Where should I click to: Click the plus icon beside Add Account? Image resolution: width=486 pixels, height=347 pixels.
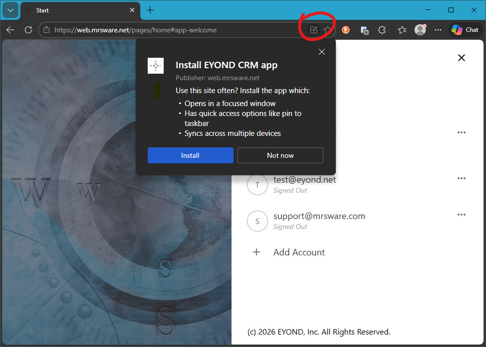256,252
